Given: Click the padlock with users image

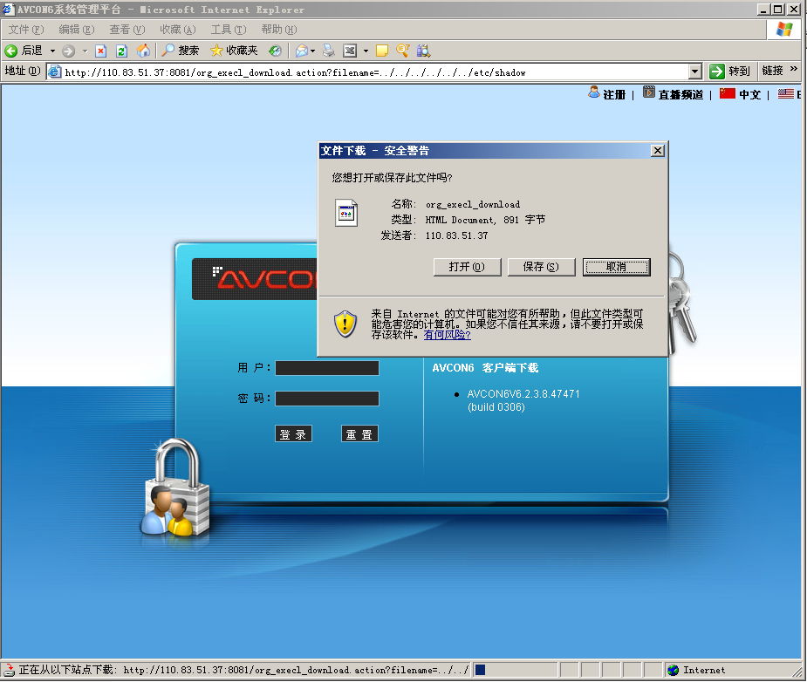Looking at the screenshot, I should 175,487.
